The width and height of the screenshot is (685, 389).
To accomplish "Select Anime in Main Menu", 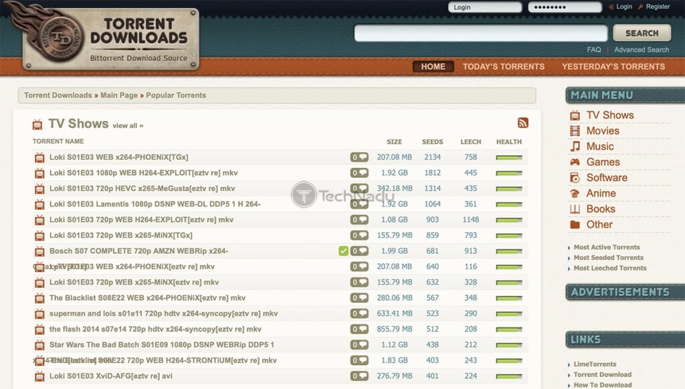I will [x=601, y=193].
